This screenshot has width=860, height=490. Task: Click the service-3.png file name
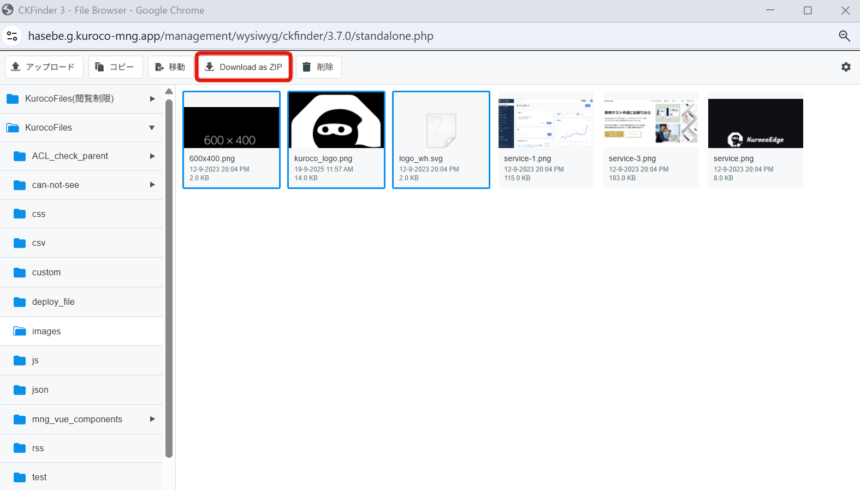pos(632,158)
